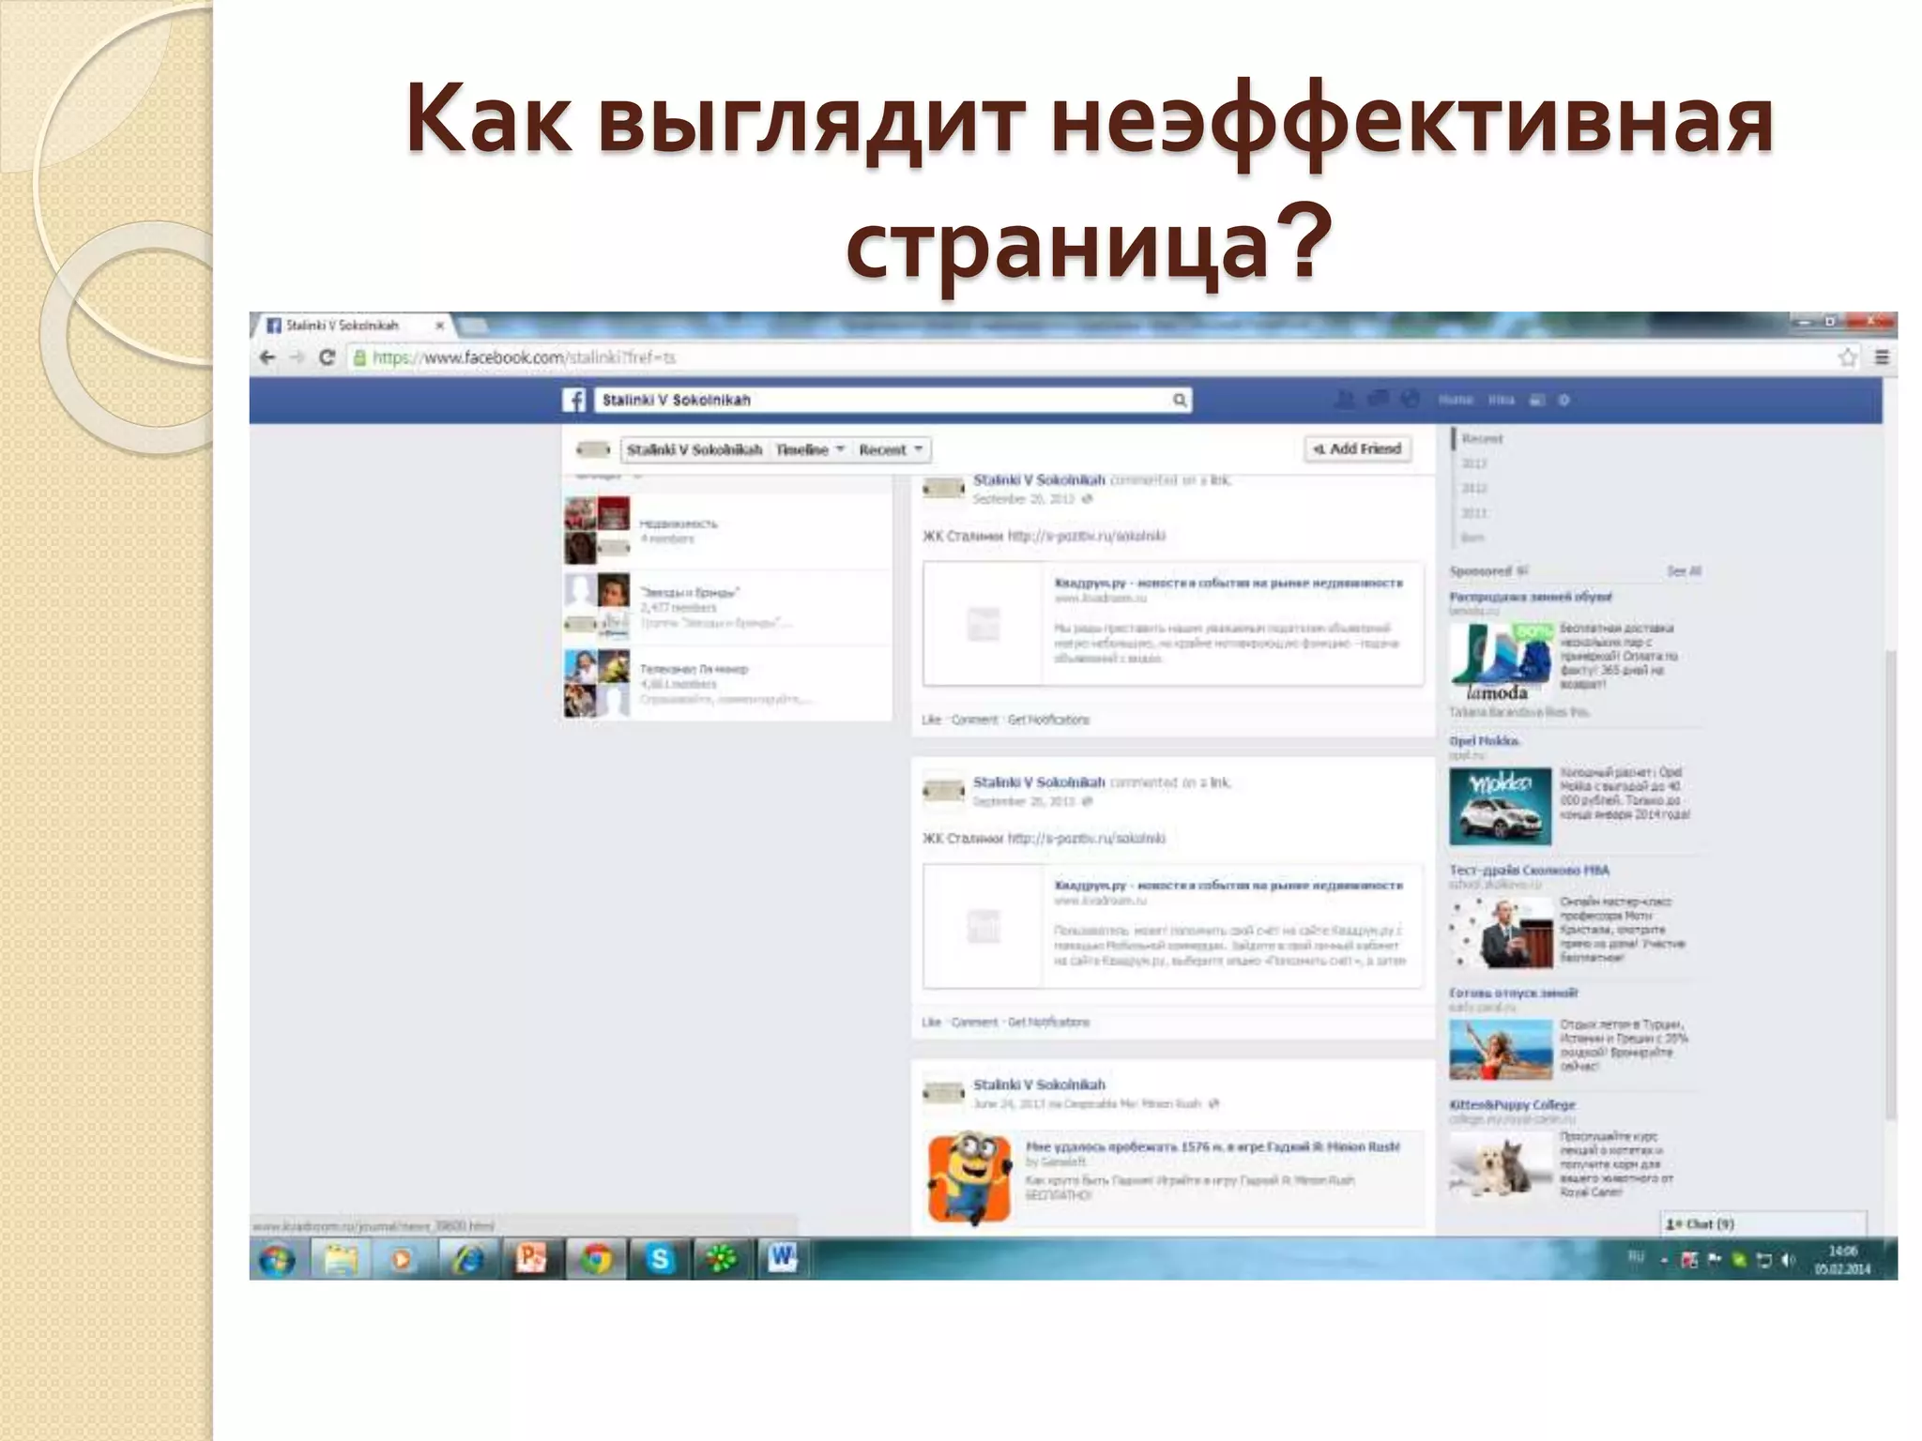Image resolution: width=1922 pixels, height=1441 pixels.
Task: Close the Stalinki V Sokolnikah browser tab
Action: 439,326
